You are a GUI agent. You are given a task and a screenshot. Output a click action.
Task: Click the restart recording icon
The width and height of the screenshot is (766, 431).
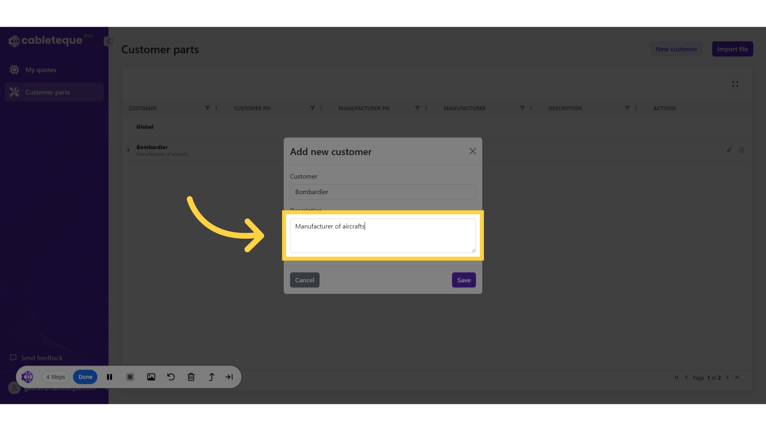(x=171, y=377)
